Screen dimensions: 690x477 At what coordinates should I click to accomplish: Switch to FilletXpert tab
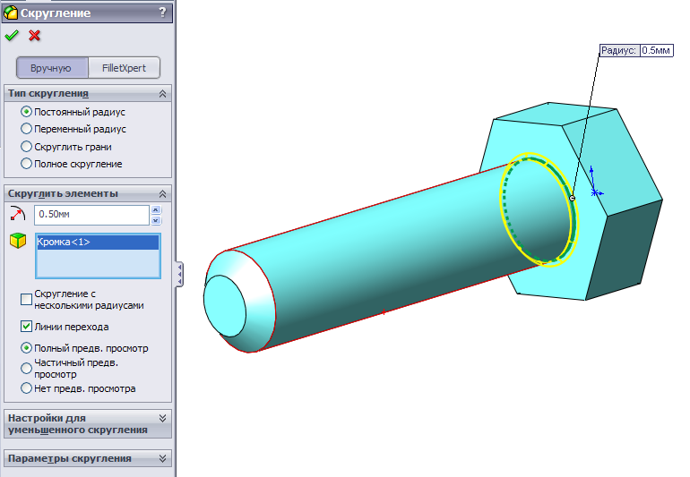pos(124,68)
